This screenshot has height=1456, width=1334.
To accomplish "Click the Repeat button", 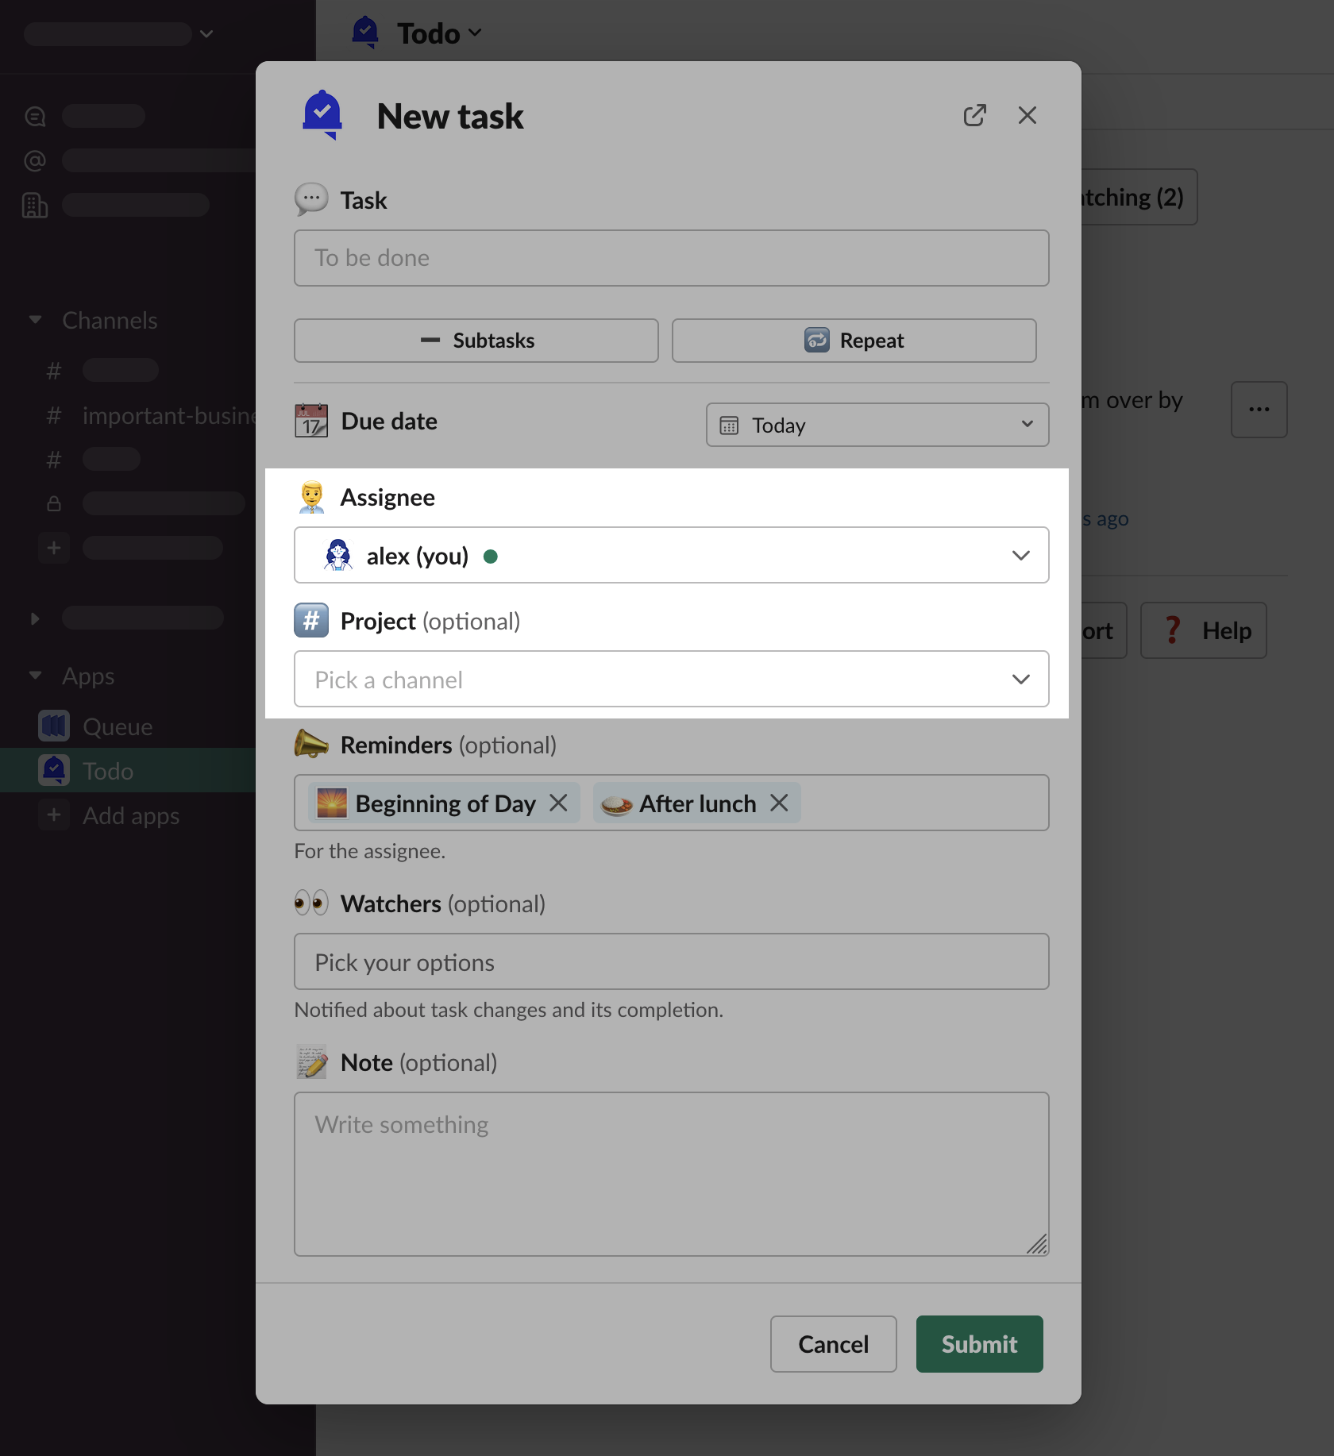I will 854,341.
